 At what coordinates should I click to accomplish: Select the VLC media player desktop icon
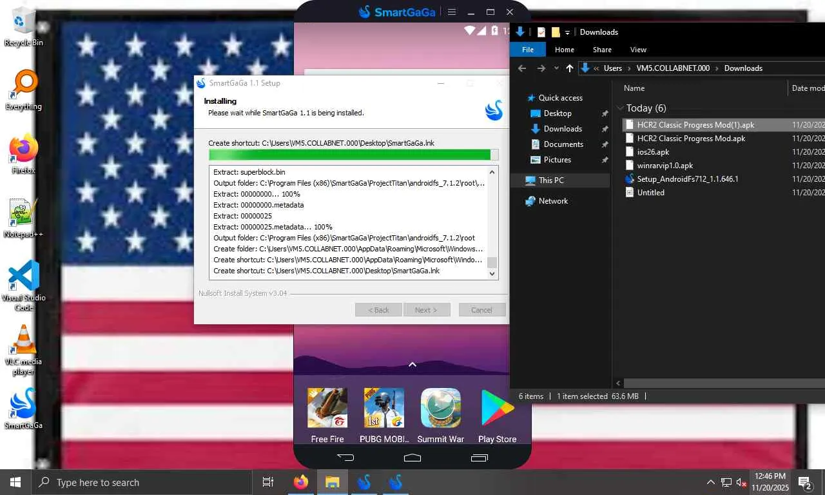(24, 350)
